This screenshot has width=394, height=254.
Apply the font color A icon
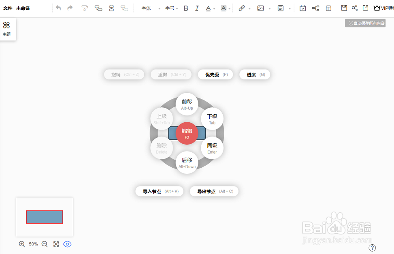click(x=208, y=9)
